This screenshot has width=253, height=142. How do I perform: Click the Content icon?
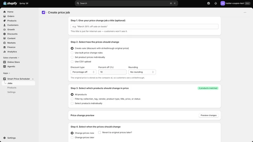click(x=4, y=38)
